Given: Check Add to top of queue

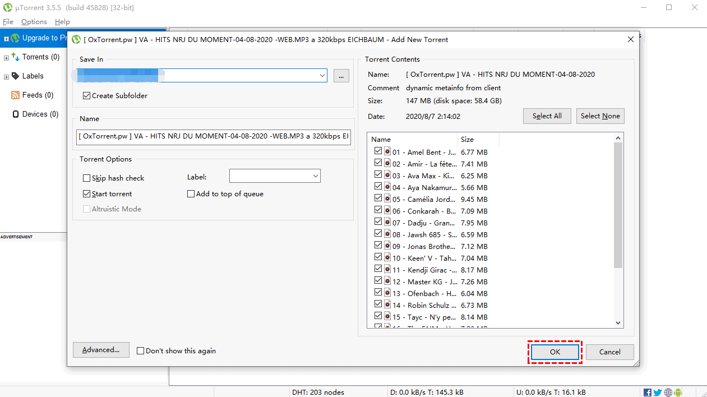Looking at the screenshot, I should pyautogui.click(x=191, y=194).
